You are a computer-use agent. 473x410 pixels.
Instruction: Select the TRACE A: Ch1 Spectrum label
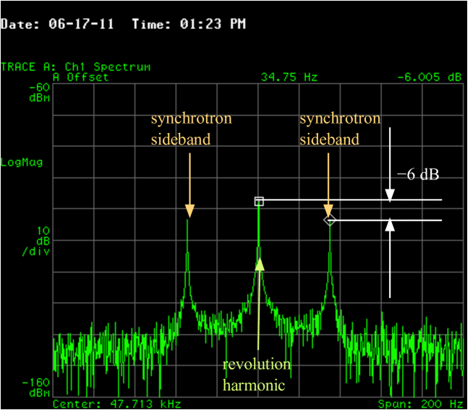[x=76, y=67]
